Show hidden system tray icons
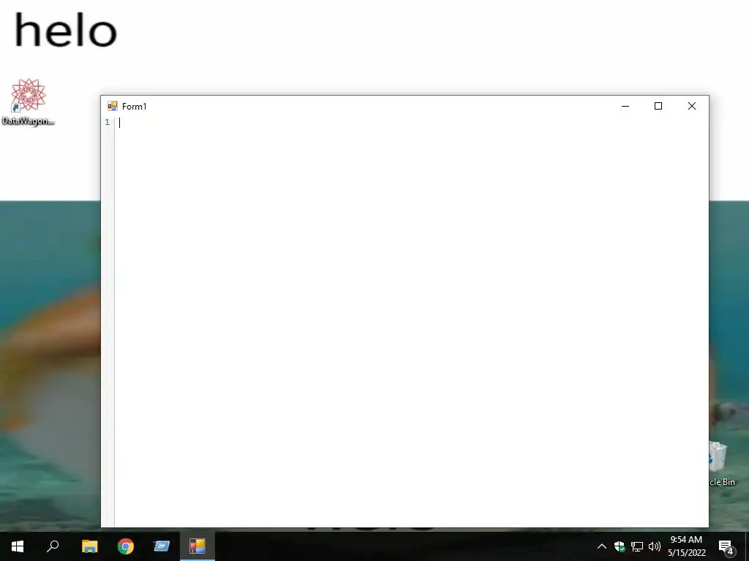 602,546
